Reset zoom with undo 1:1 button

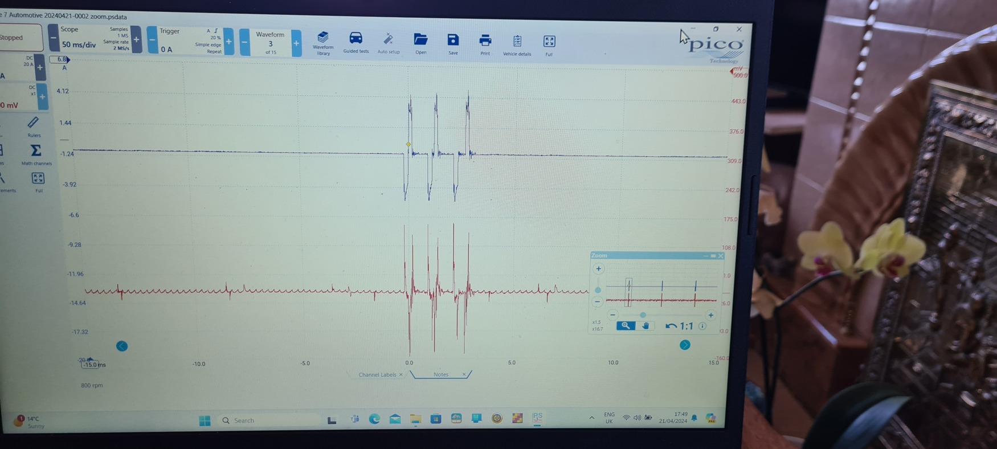point(679,326)
